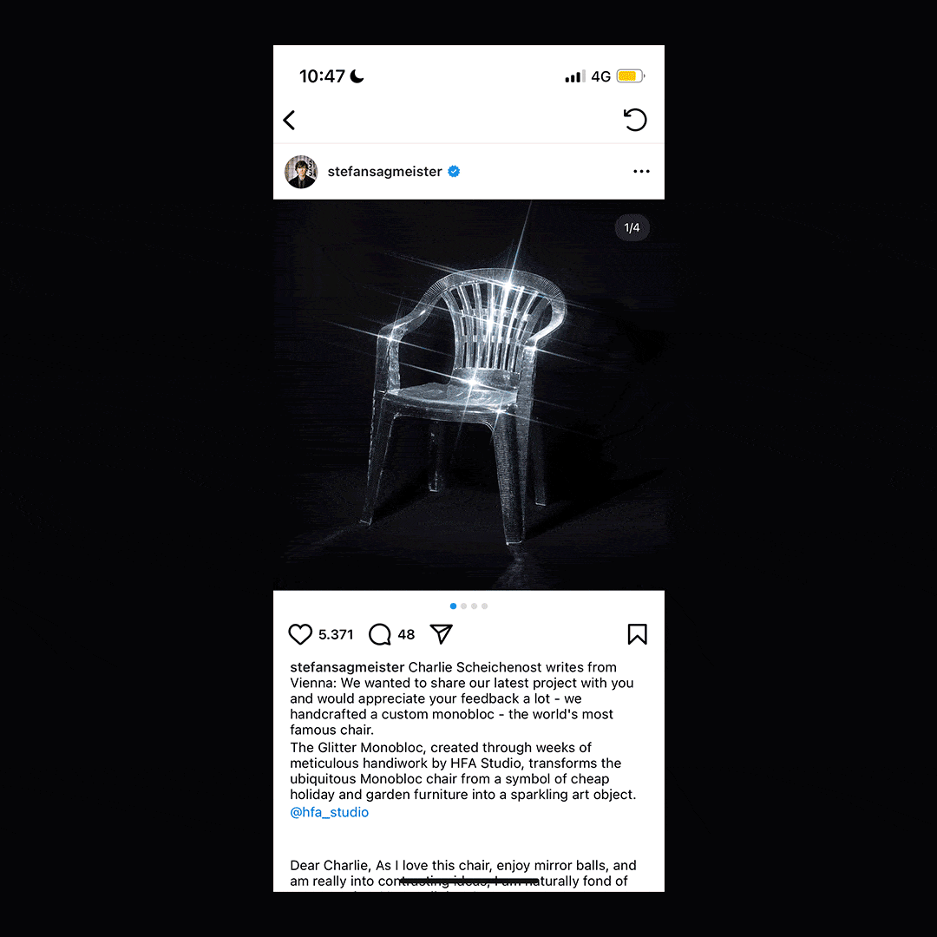Save post with bookmark icon
Image resolution: width=937 pixels, height=937 pixels.
(x=637, y=634)
